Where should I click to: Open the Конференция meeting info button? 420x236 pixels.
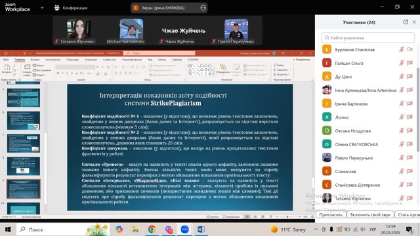tap(71, 8)
